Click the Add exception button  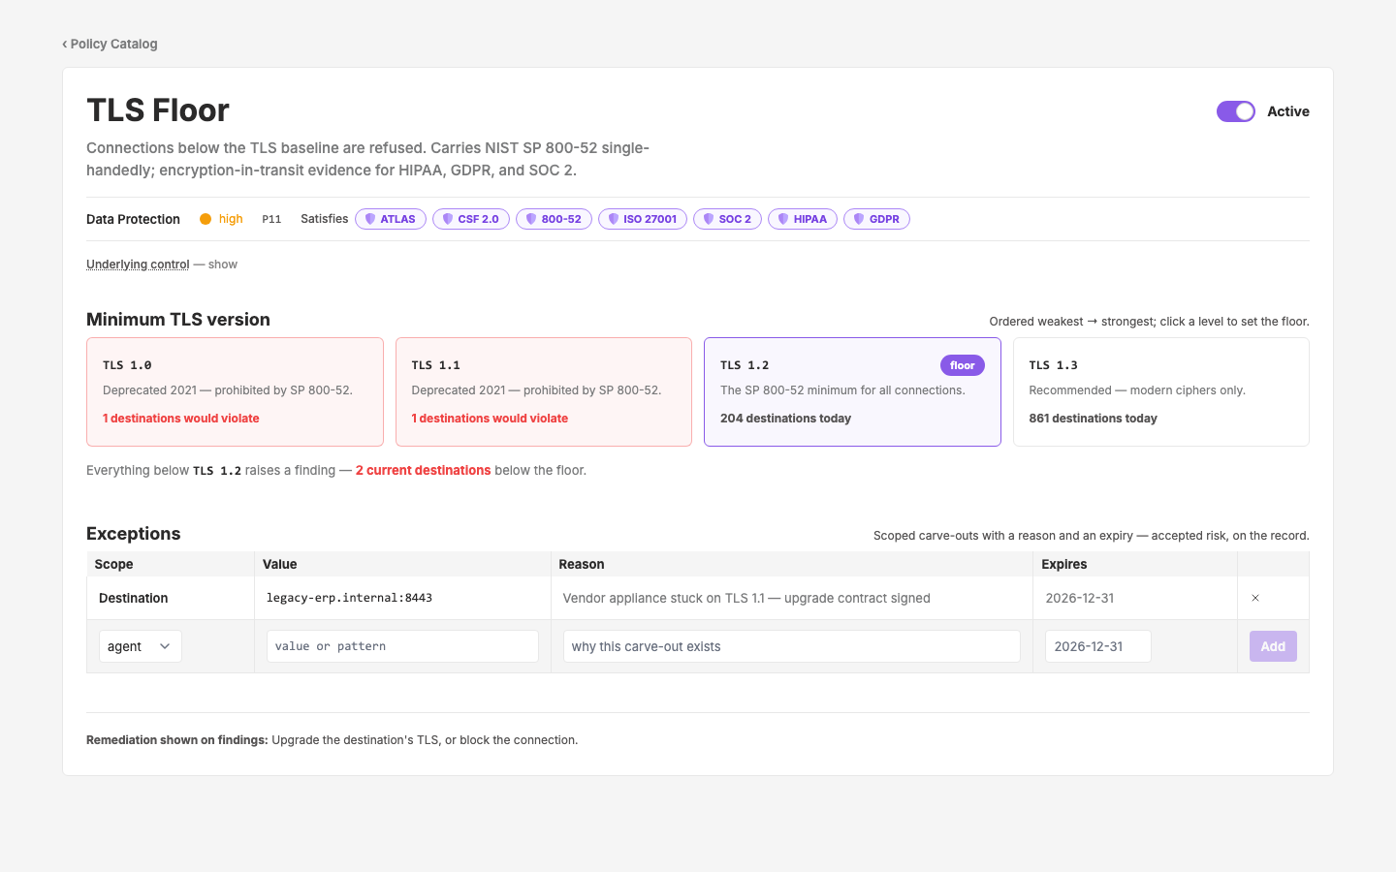pyautogui.click(x=1273, y=646)
